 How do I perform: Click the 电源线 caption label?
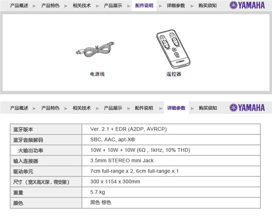(97, 74)
